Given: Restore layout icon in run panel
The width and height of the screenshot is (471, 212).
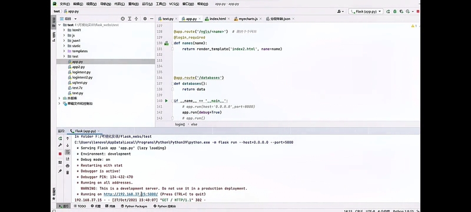Looking at the screenshot, I should point(60,162).
